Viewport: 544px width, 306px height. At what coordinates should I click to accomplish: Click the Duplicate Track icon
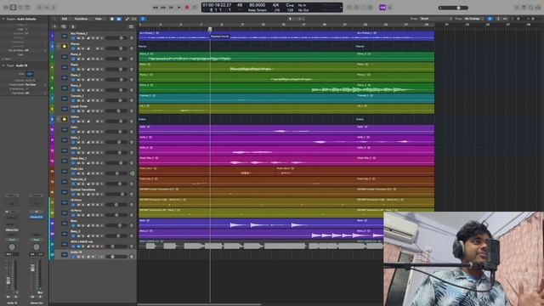pos(64,26)
